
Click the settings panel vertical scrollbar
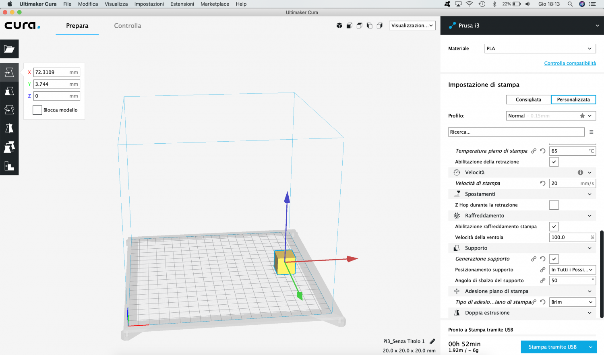coord(602,275)
